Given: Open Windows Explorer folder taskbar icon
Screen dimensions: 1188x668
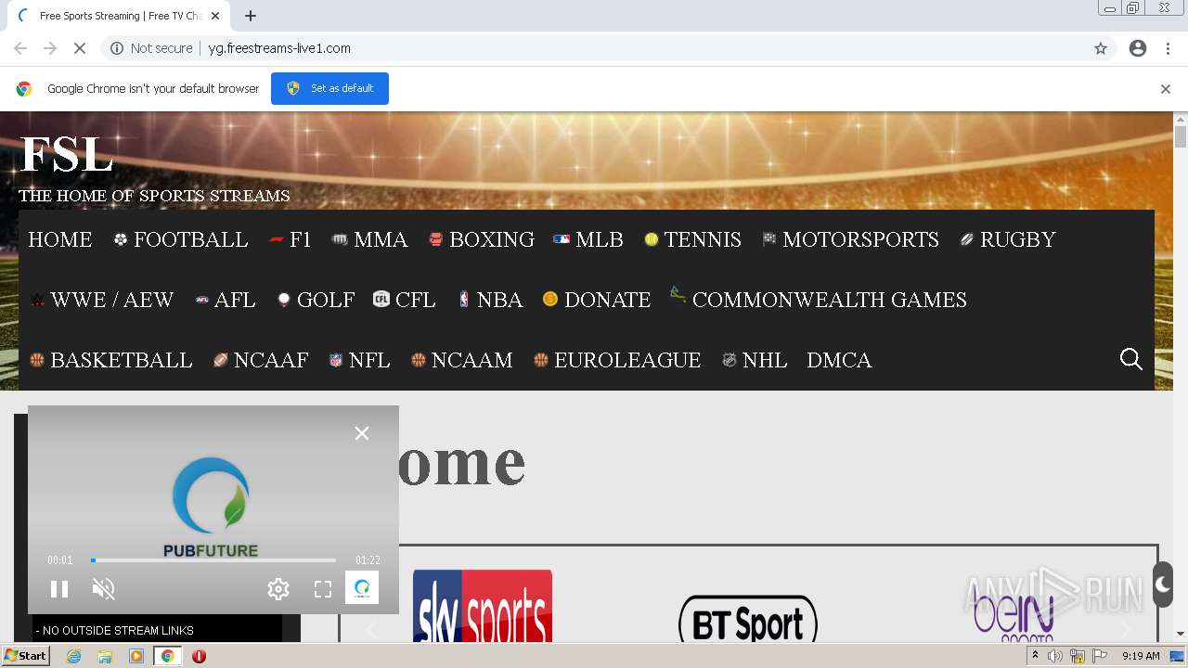Looking at the screenshot, I should [105, 656].
